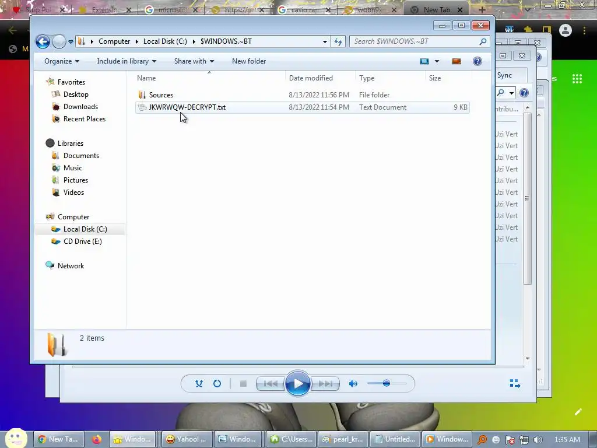
Task: Open Action Center flag tray icon
Action: point(510,440)
